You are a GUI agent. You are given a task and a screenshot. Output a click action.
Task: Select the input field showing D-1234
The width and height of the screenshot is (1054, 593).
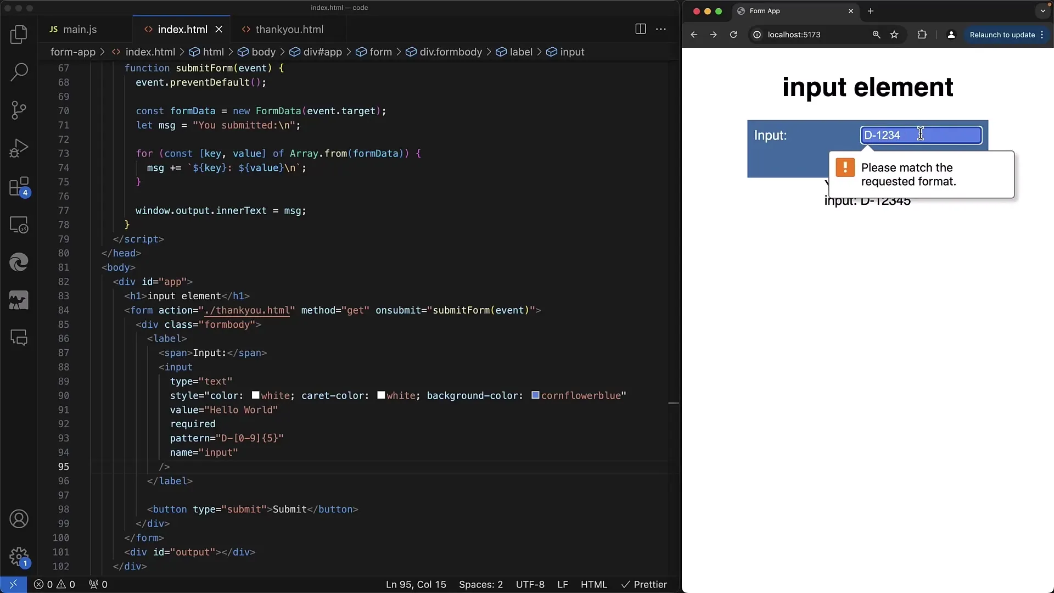(x=921, y=135)
